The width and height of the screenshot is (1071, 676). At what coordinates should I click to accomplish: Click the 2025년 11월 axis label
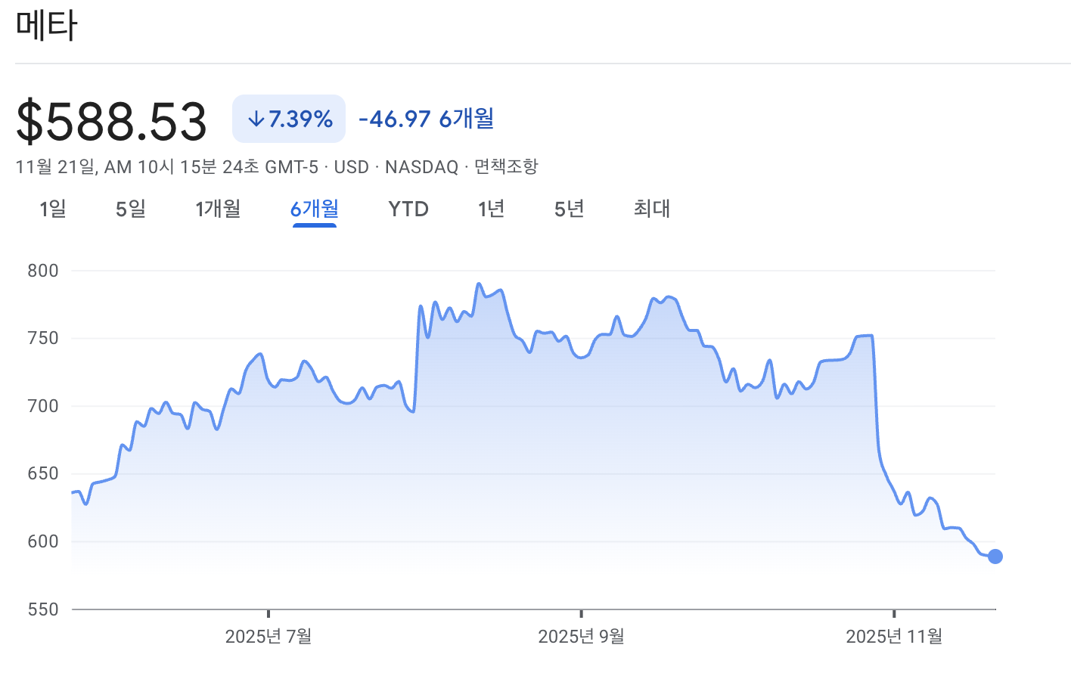click(894, 637)
